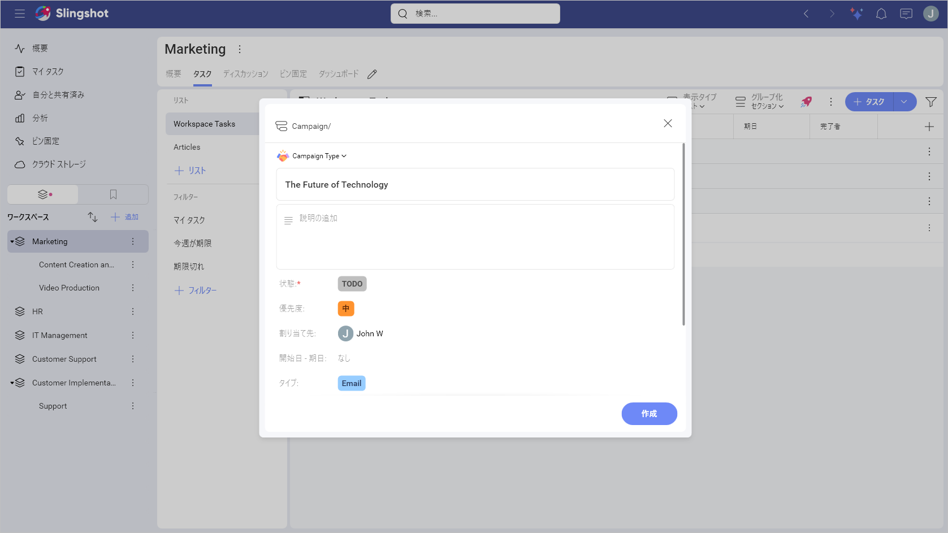Switch to the ダッシュボード tab
The height and width of the screenshot is (533, 948).
point(339,74)
